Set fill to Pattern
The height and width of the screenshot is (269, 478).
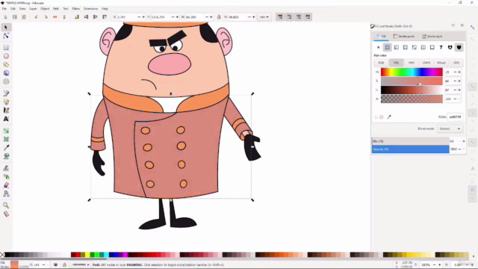tap(423, 47)
